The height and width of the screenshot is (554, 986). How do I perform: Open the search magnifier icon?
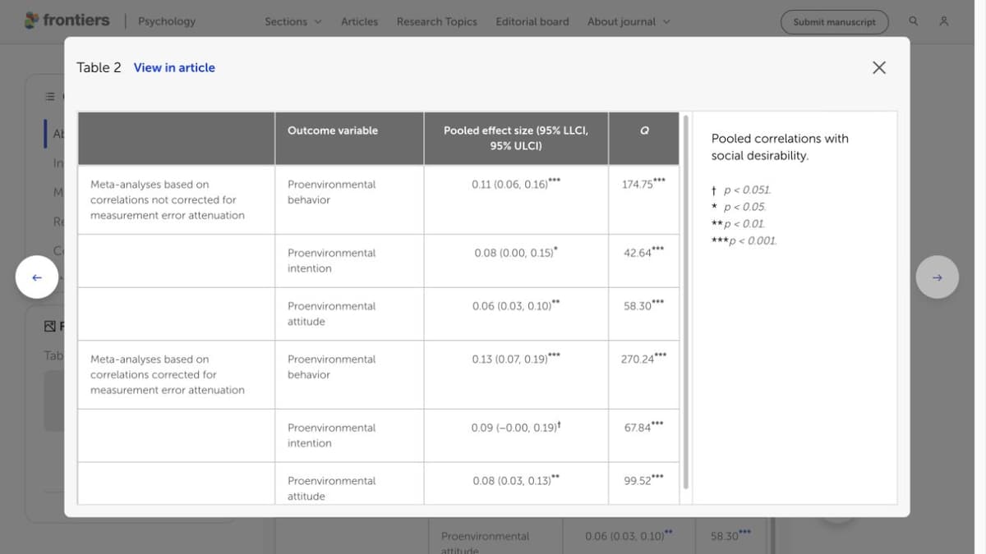914,21
